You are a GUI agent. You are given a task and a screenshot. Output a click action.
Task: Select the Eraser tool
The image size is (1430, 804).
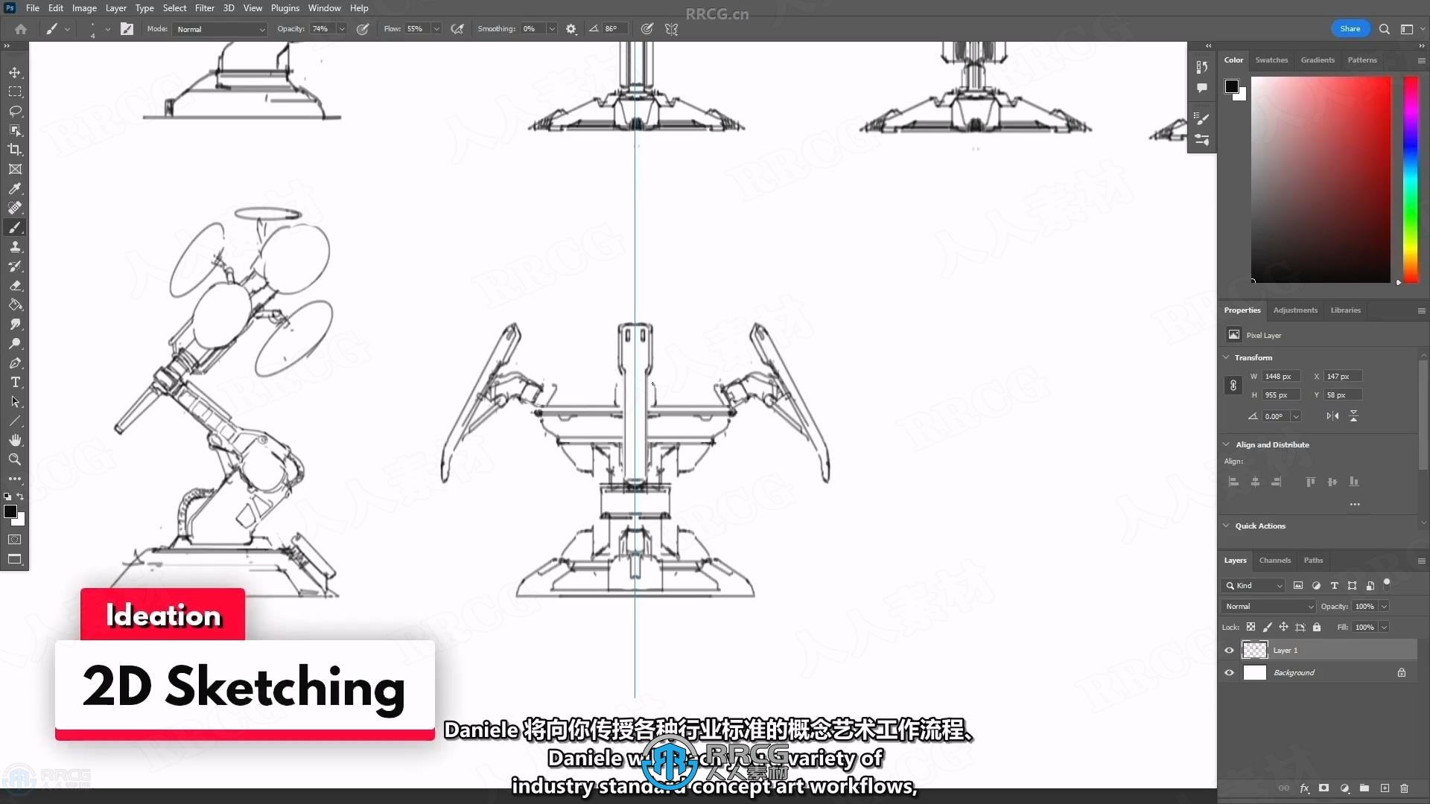point(15,285)
